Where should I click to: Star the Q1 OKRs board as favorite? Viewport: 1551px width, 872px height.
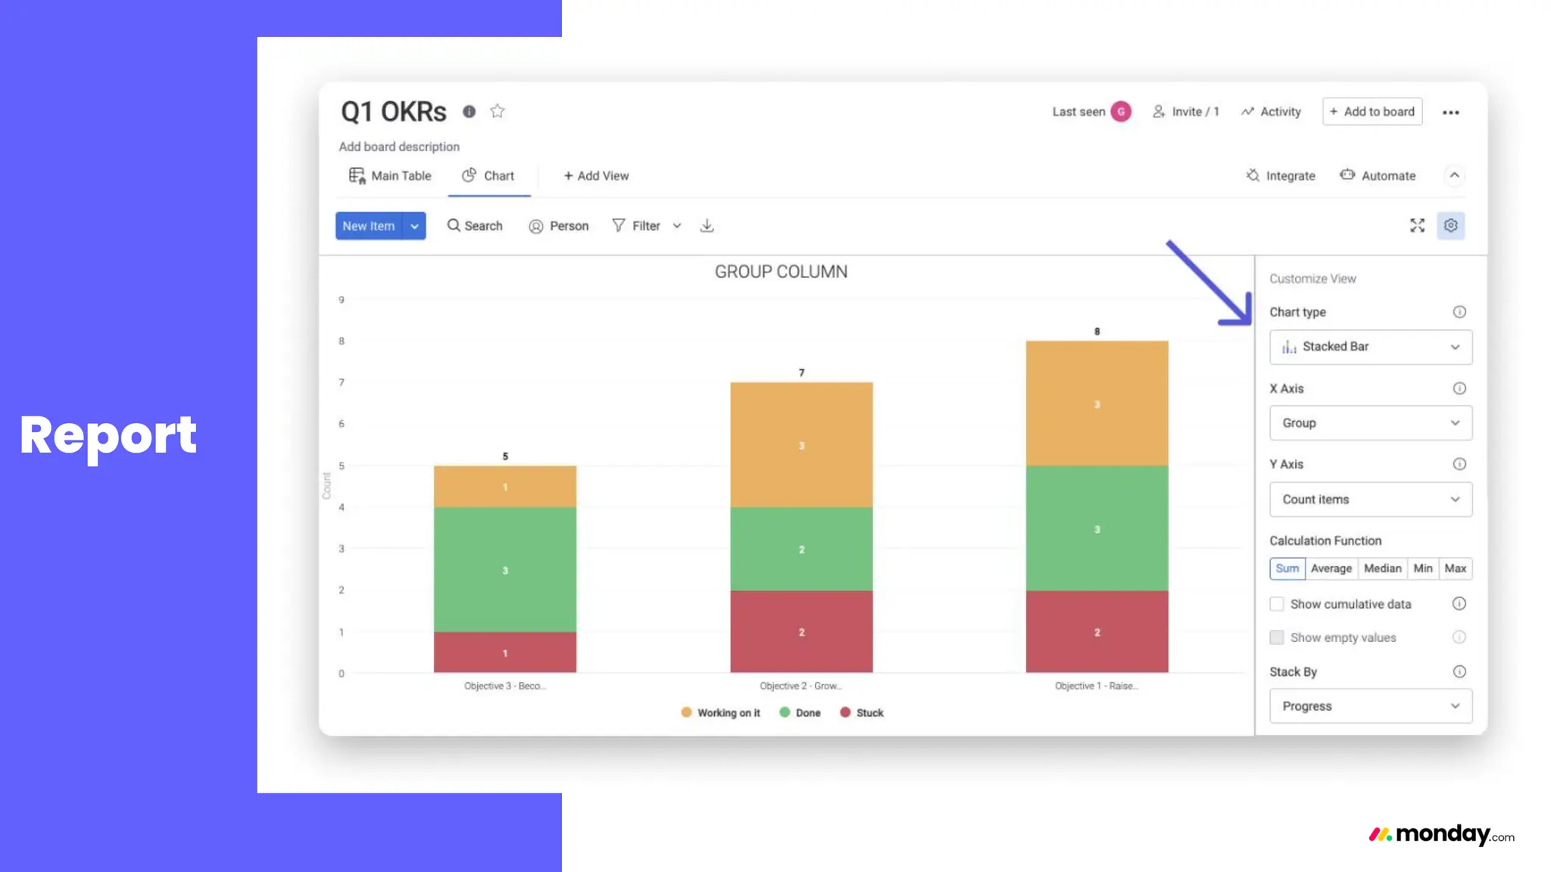[x=497, y=111]
